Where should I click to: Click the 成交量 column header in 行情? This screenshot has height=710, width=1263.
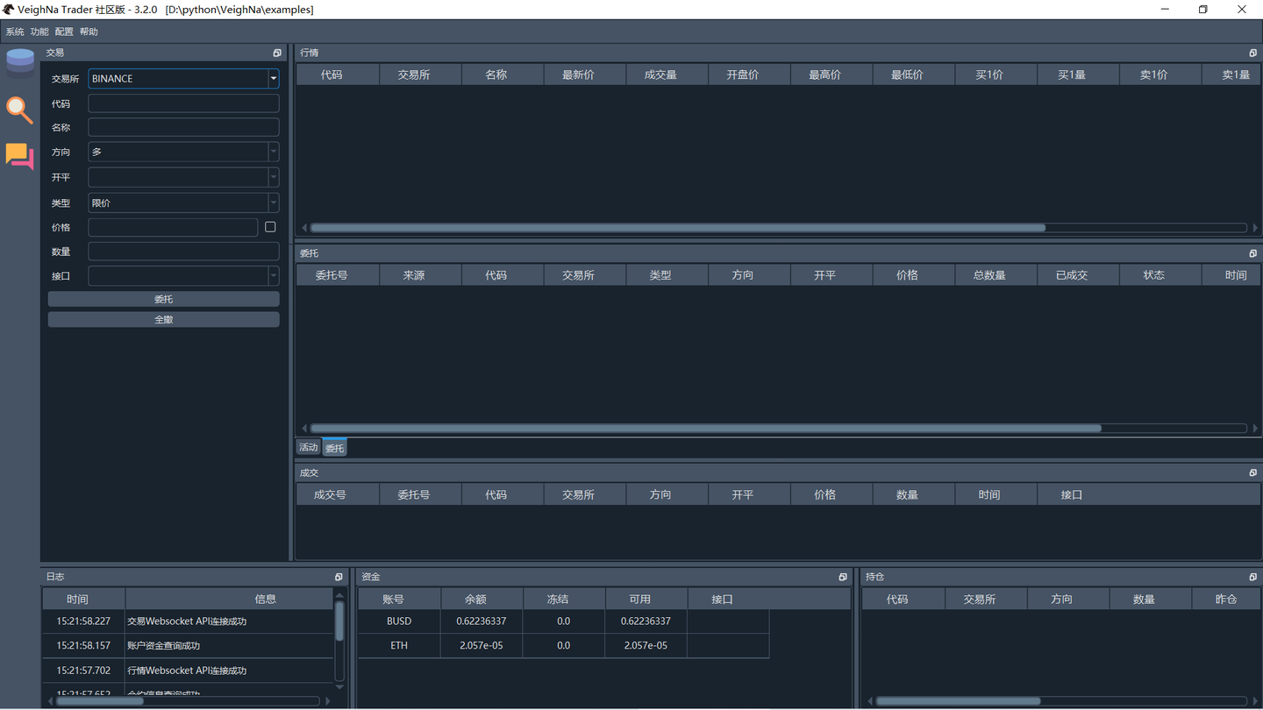coord(660,75)
